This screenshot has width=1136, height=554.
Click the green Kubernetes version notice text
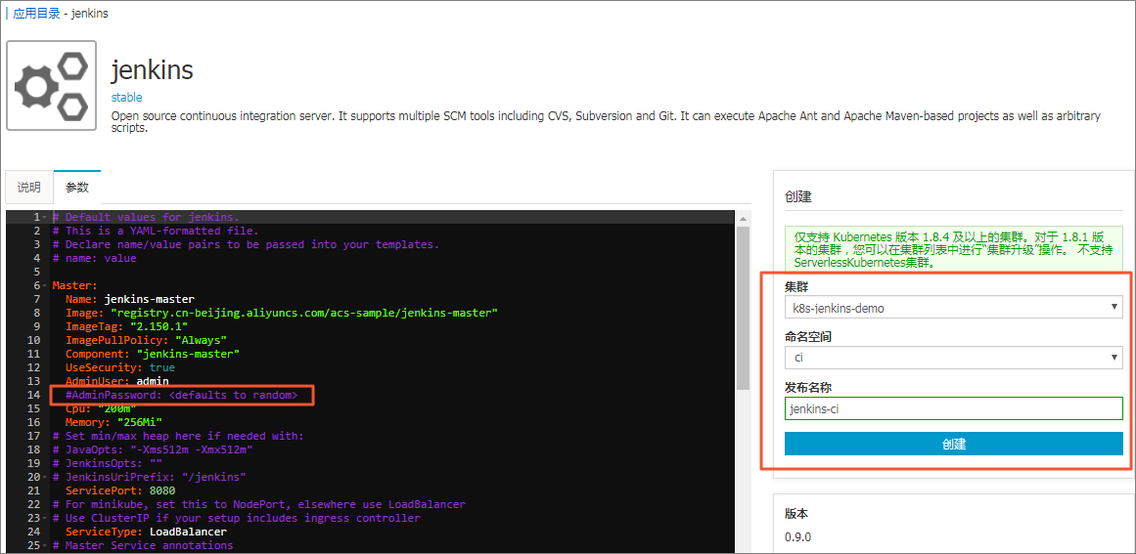tap(953, 250)
